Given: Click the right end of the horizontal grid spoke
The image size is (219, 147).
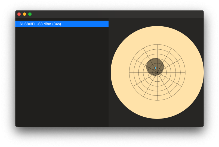Looking at the screenshot, I should 185,72.
